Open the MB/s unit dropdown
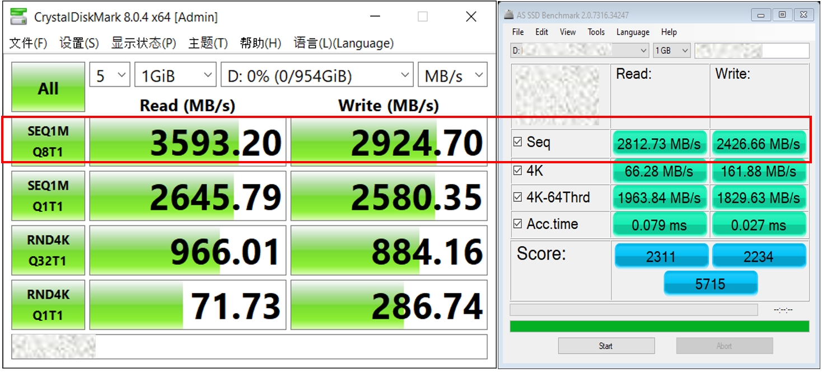The height and width of the screenshot is (373, 822). coord(452,75)
